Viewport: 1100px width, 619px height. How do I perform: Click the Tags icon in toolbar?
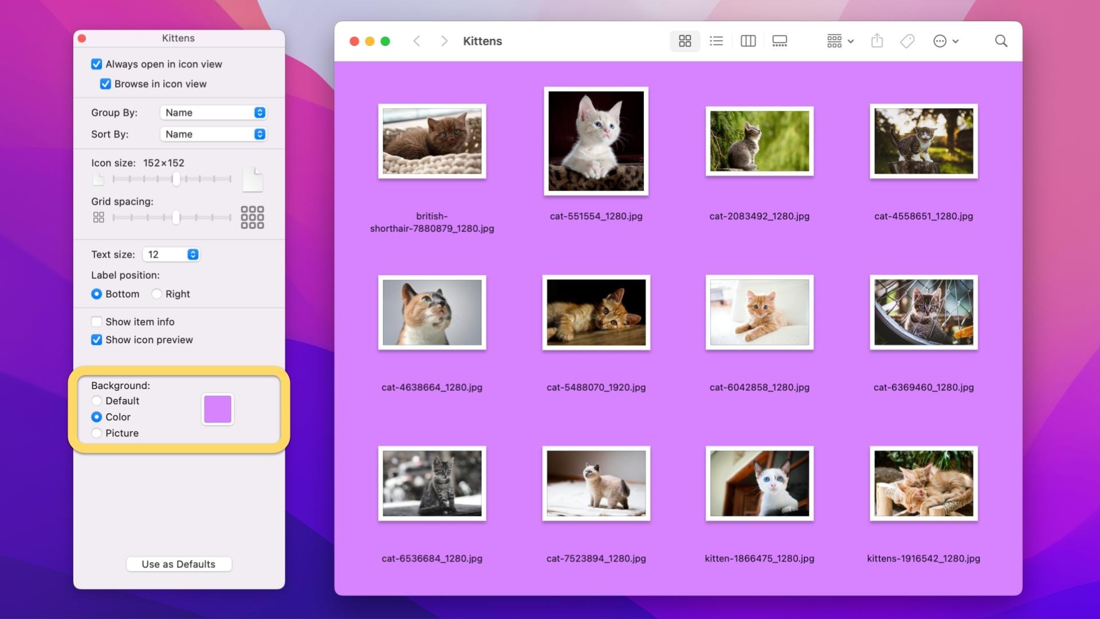[907, 41]
